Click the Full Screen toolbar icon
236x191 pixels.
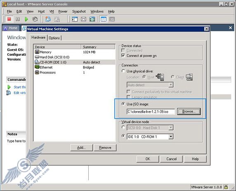[92, 19]
